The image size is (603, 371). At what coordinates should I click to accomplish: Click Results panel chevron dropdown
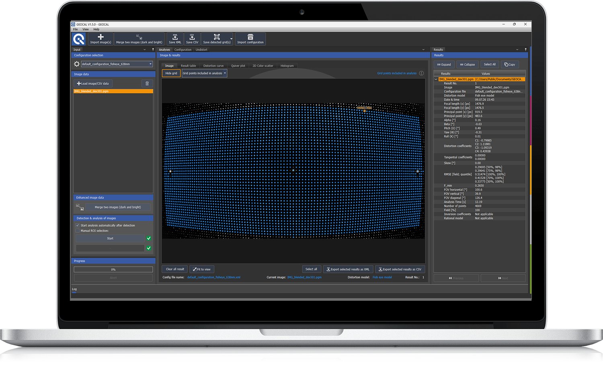(517, 49)
